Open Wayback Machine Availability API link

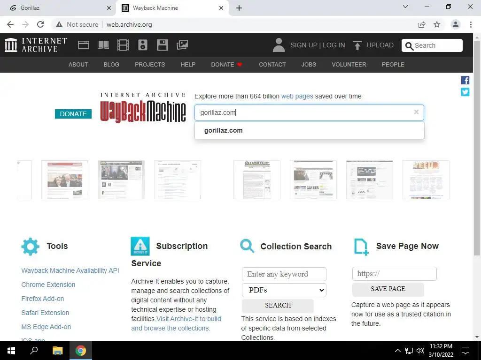tap(70, 270)
